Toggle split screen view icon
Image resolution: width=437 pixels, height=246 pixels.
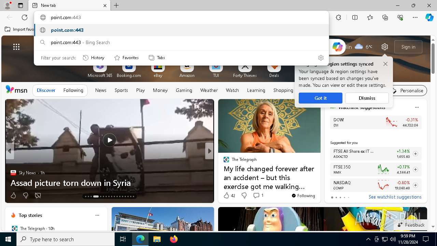coord(355,17)
